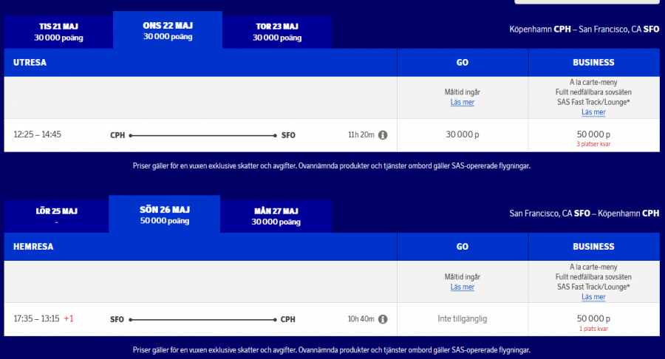Image resolution: width=665 pixels, height=359 pixels.
Task: Click Läs mer under Business in Hemresa
Action: pyautogui.click(x=593, y=297)
